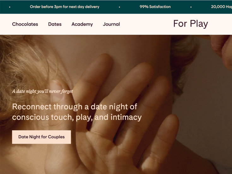Click the For Play site logo

click(191, 24)
